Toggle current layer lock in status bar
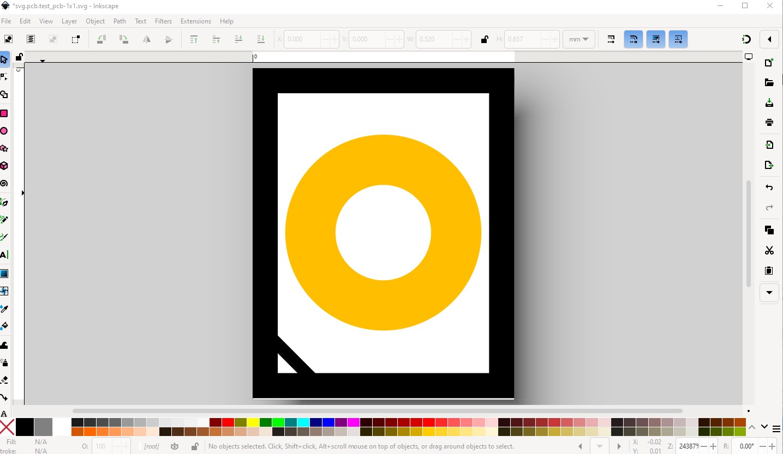Screen dimensions: 783x454 click(194, 446)
